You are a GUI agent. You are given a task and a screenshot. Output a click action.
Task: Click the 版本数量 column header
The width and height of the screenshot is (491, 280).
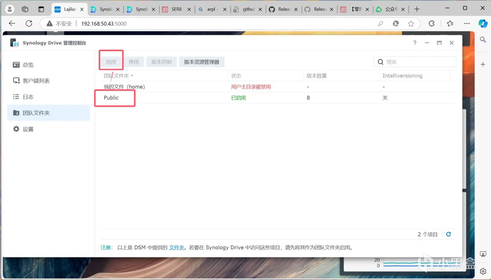point(341,76)
